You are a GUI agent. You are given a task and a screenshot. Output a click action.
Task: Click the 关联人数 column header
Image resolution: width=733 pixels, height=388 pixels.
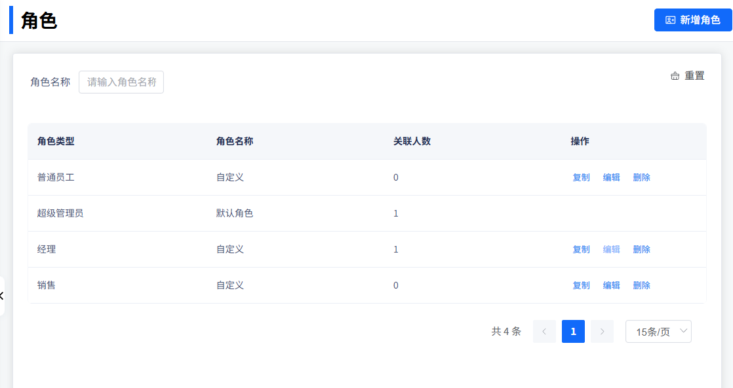(412, 141)
